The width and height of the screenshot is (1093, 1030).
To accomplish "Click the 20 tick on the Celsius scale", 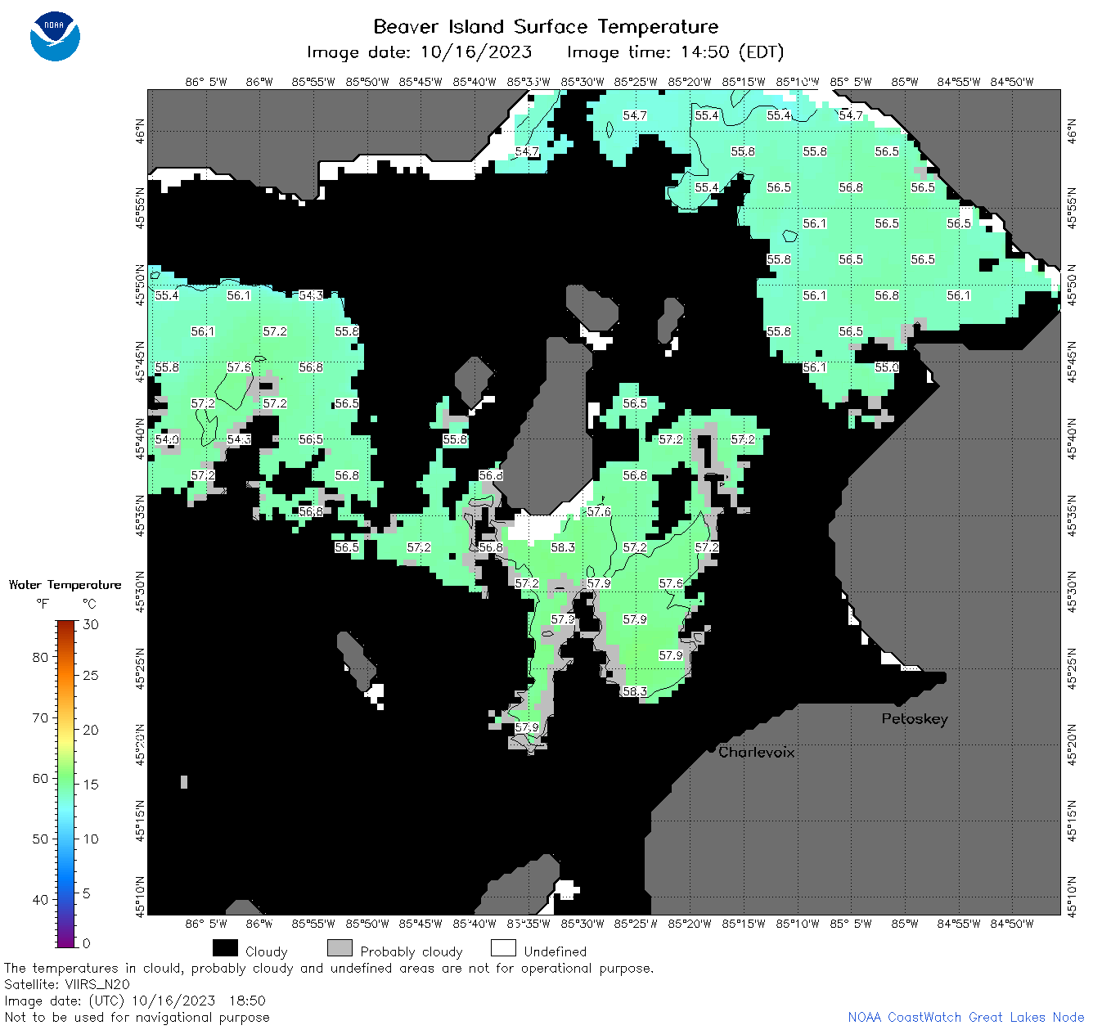I will [91, 730].
